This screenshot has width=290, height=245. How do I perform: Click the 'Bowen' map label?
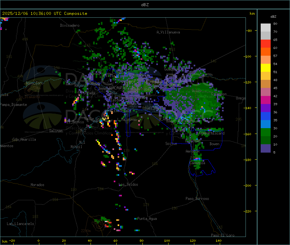[x=215, y=144]
